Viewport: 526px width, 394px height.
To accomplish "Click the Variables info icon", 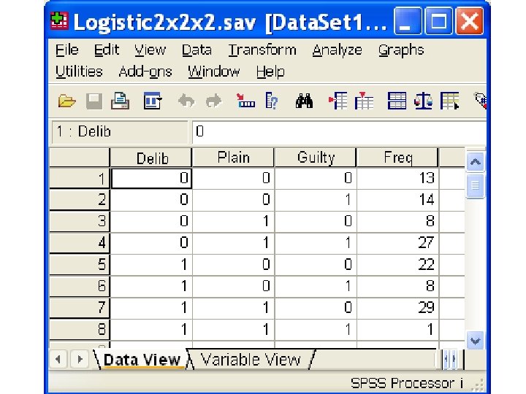I will [271, 101].
